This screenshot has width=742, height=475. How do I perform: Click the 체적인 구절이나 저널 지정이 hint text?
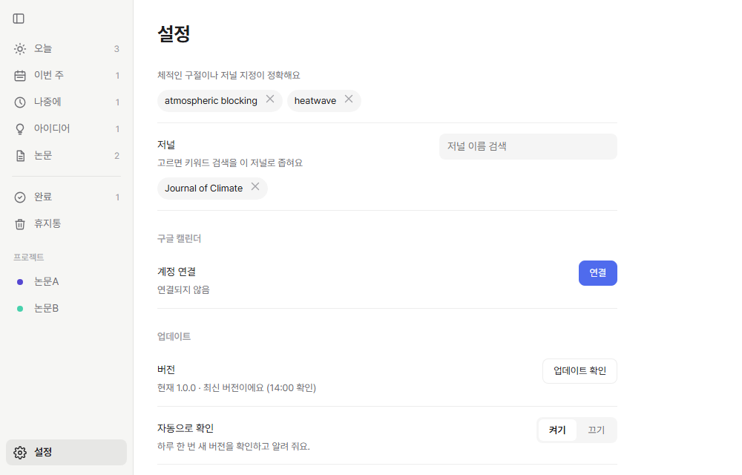[x=229, y=75]
